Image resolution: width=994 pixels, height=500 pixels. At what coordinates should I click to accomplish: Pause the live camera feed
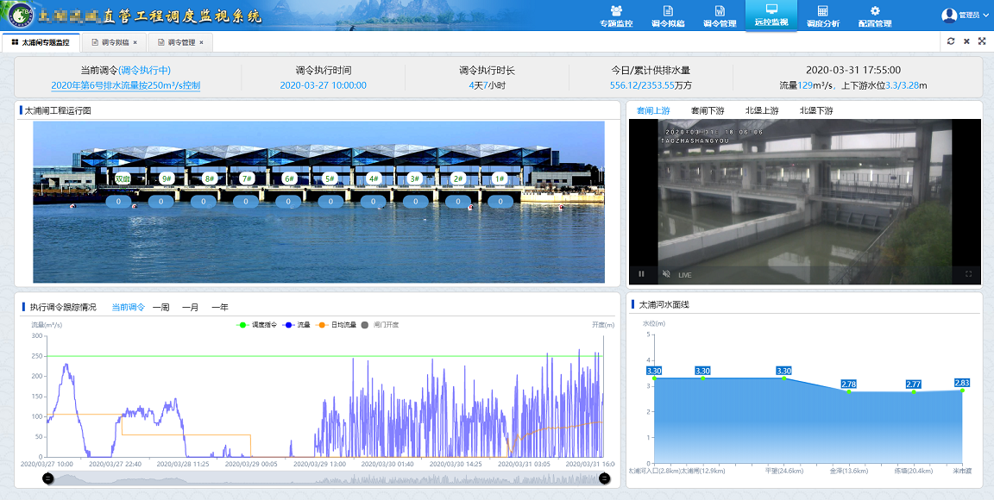pyautogui.click(x=641, y=274)
